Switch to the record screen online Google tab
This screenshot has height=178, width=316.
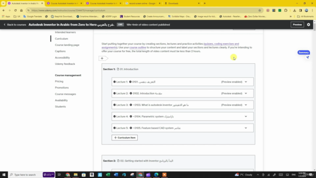(x=143, y=3)
